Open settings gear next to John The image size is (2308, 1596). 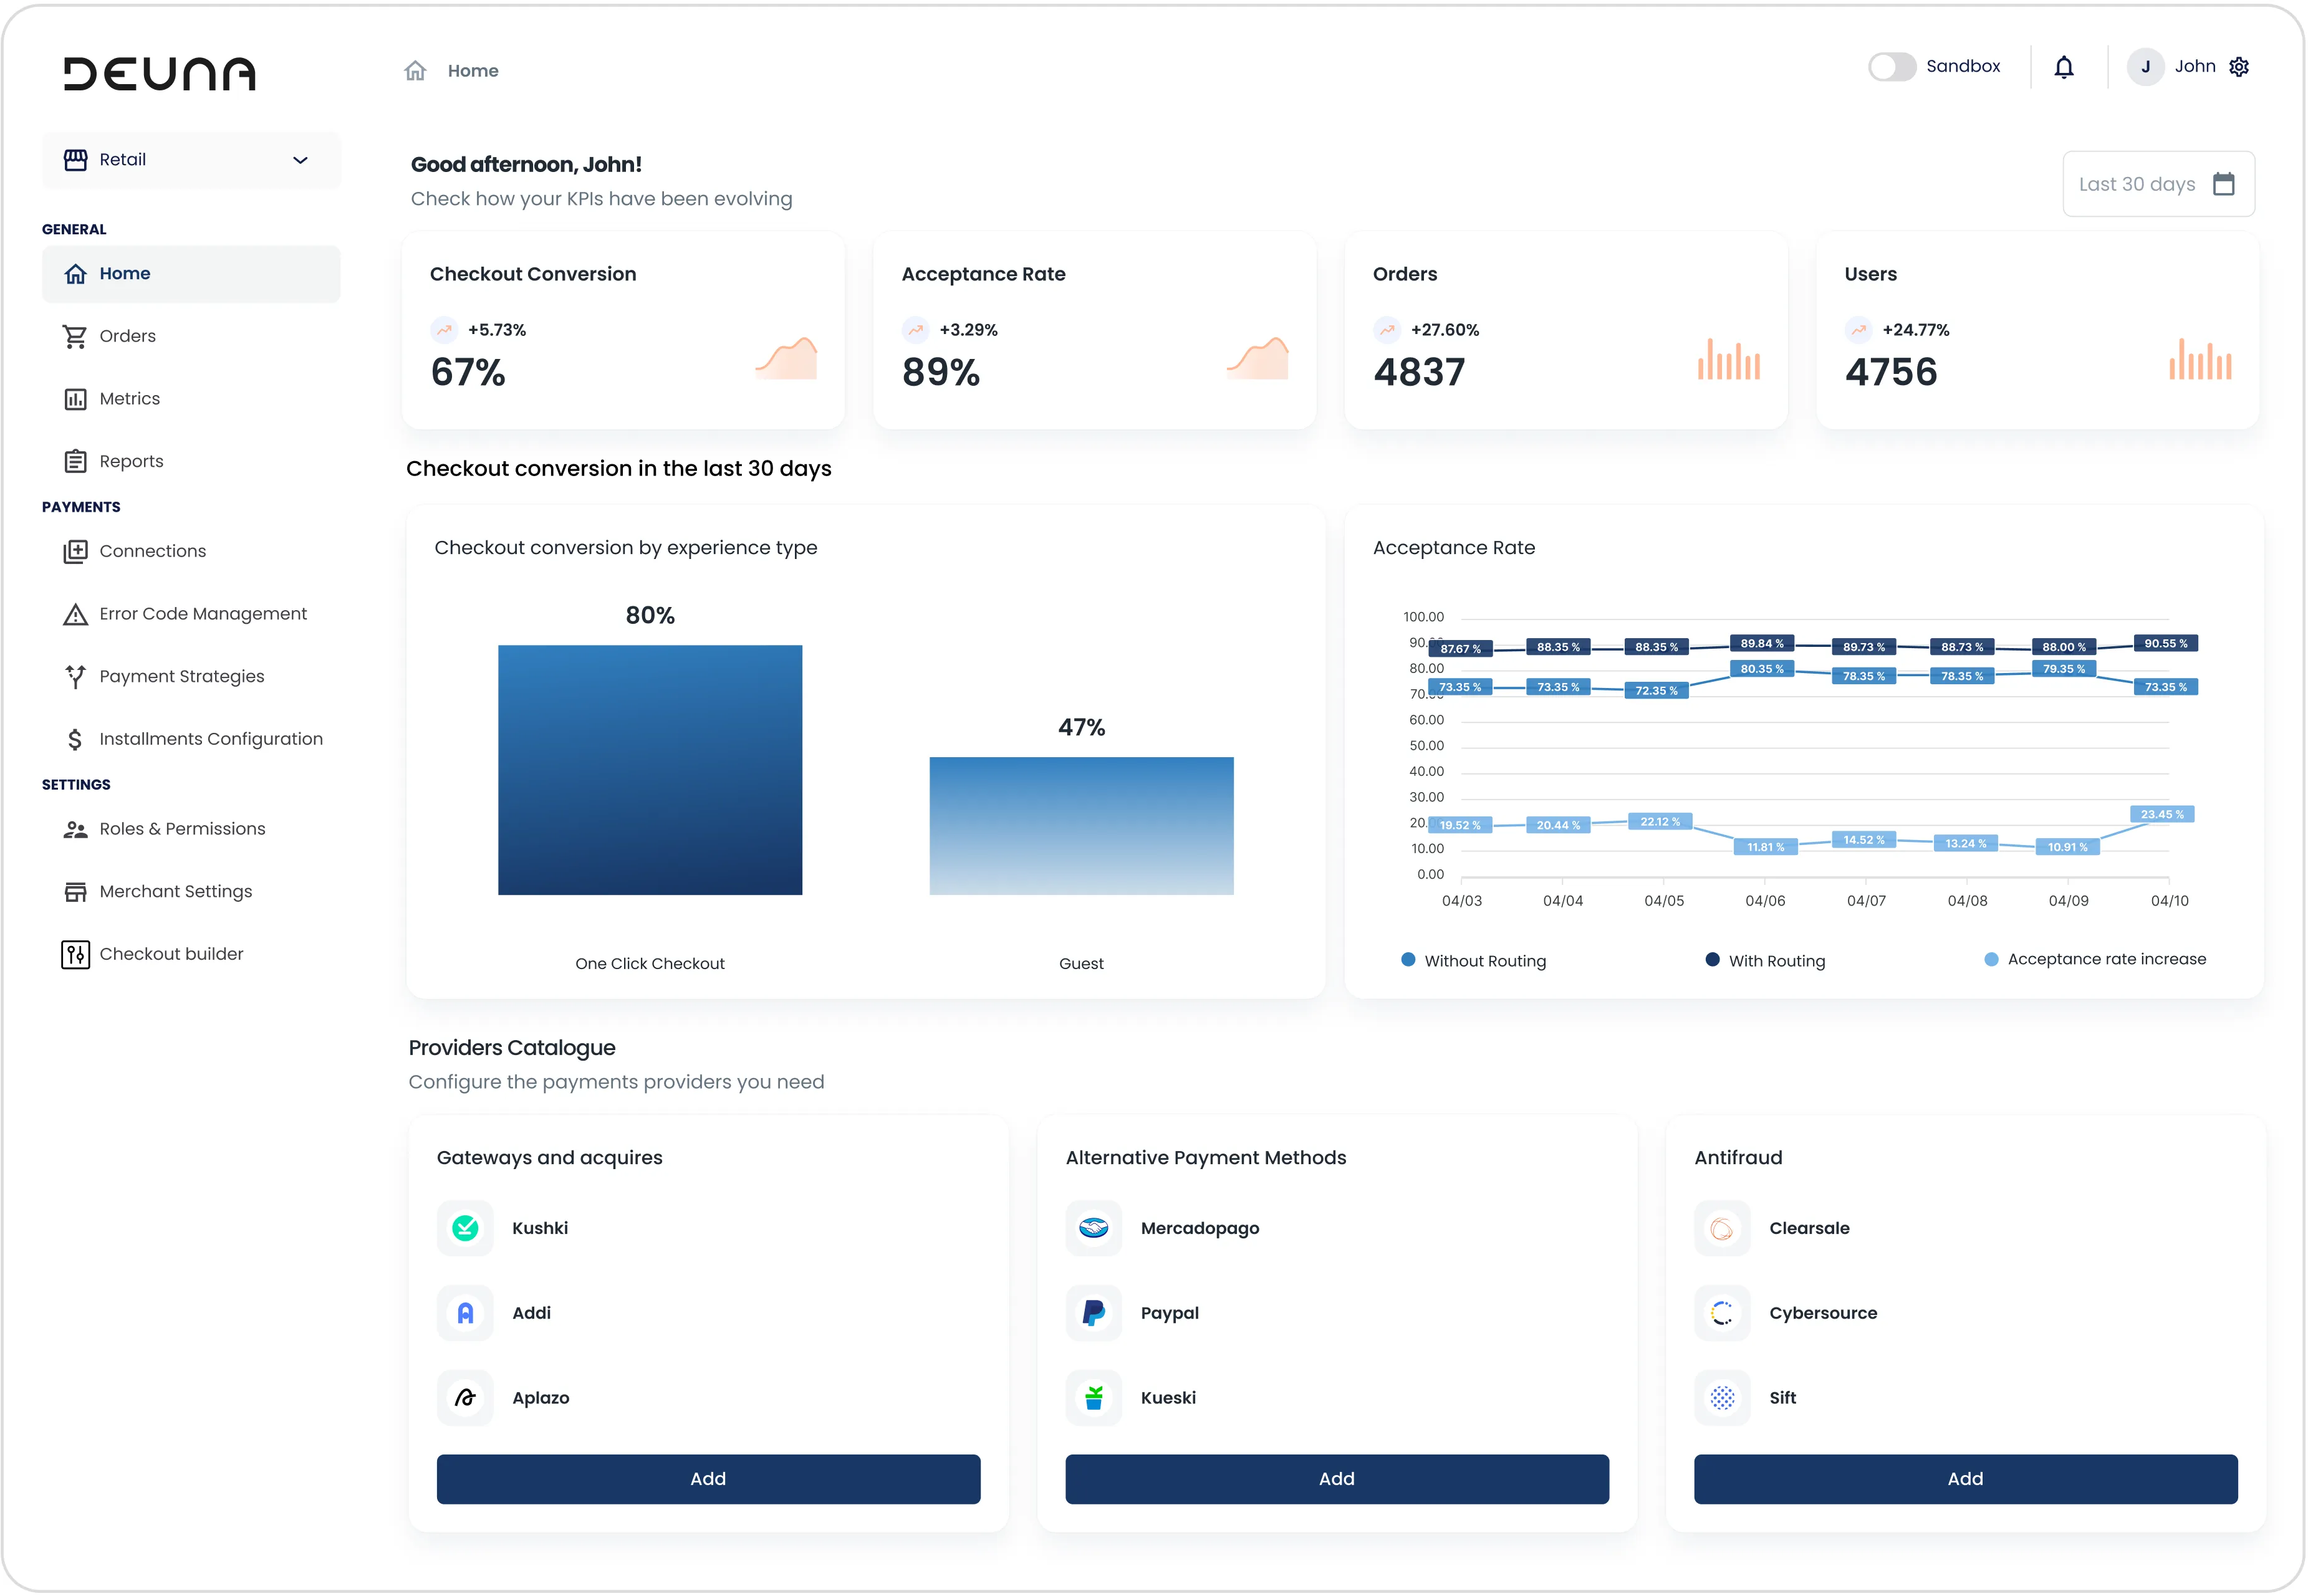(2239, 67)
